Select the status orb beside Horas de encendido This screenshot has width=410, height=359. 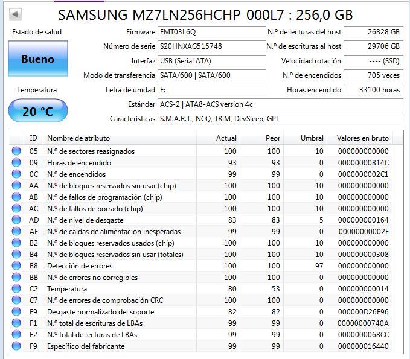coord(16,162)
